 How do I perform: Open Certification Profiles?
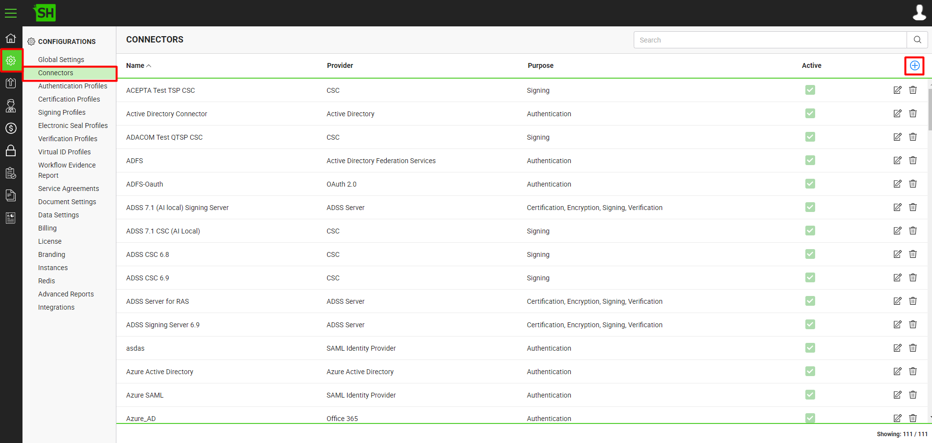[69, 99]
